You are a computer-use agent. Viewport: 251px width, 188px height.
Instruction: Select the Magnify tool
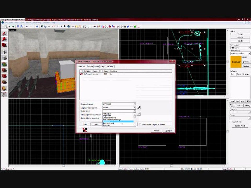4,39
